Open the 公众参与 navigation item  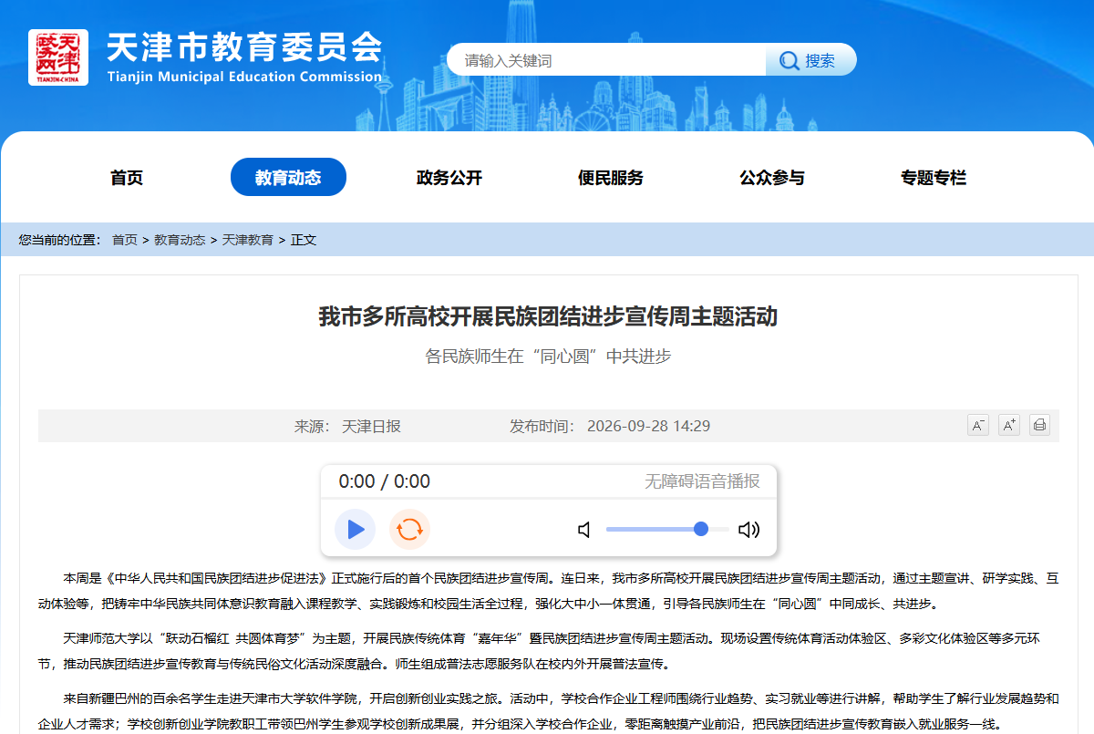click(772, 178)
